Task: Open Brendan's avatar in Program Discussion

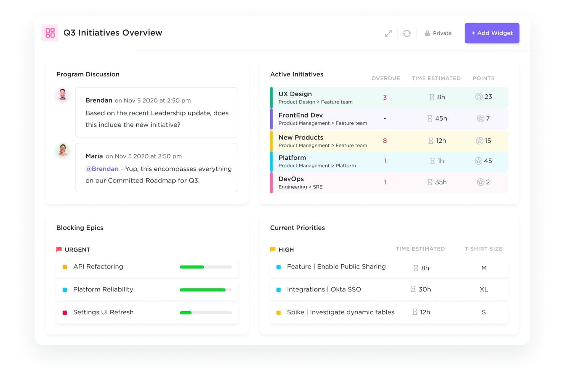Action: coord(63,94)
